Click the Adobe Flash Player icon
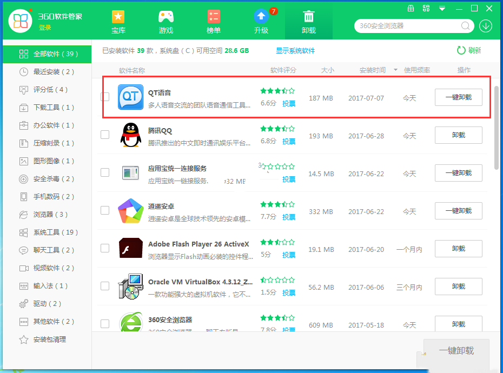This screenshot has height=373, width=503. 130,249
